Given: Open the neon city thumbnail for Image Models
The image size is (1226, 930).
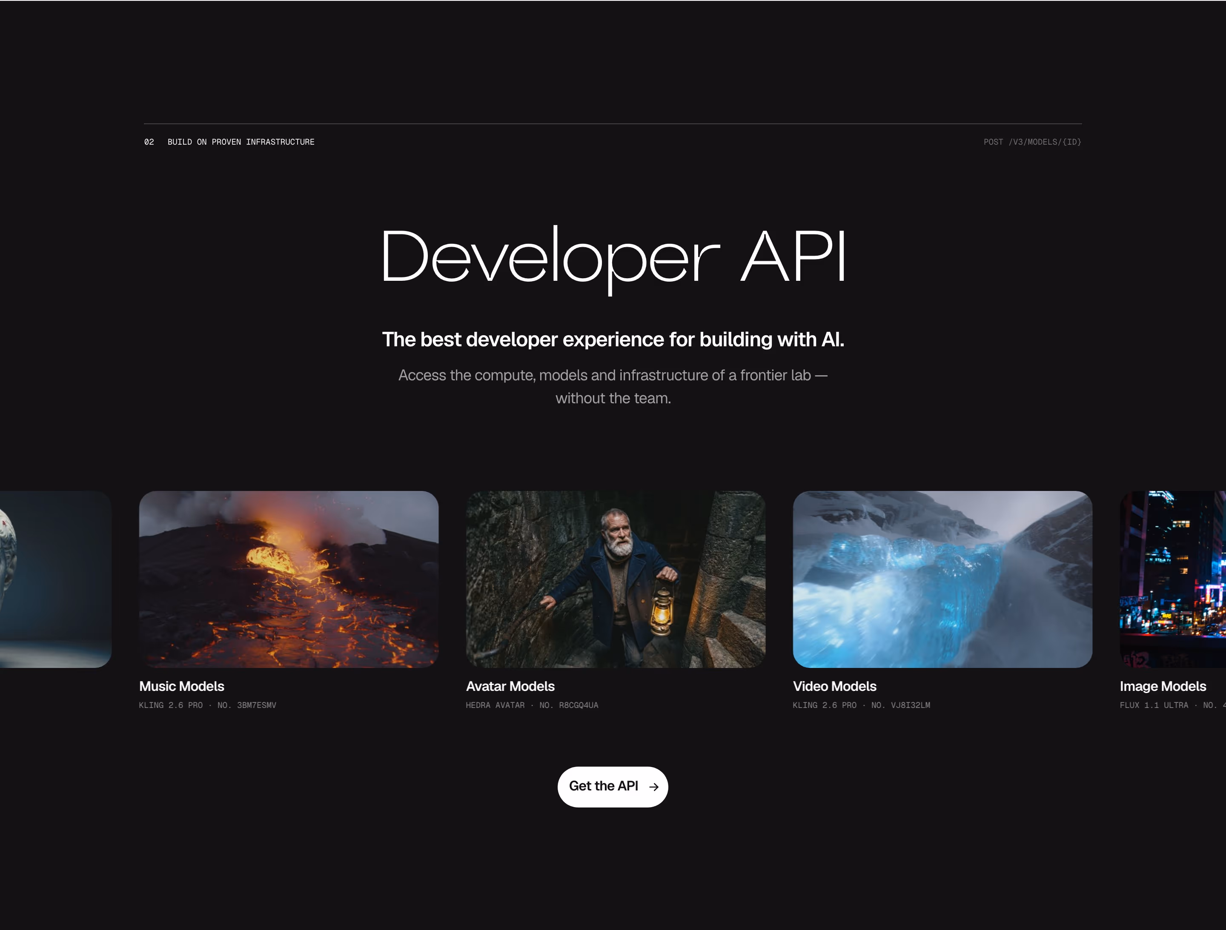Looking at the screenshot, I should (1173, 579).
